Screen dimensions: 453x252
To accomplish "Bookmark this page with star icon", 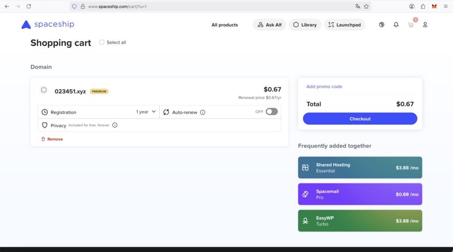I will point(366,6).
